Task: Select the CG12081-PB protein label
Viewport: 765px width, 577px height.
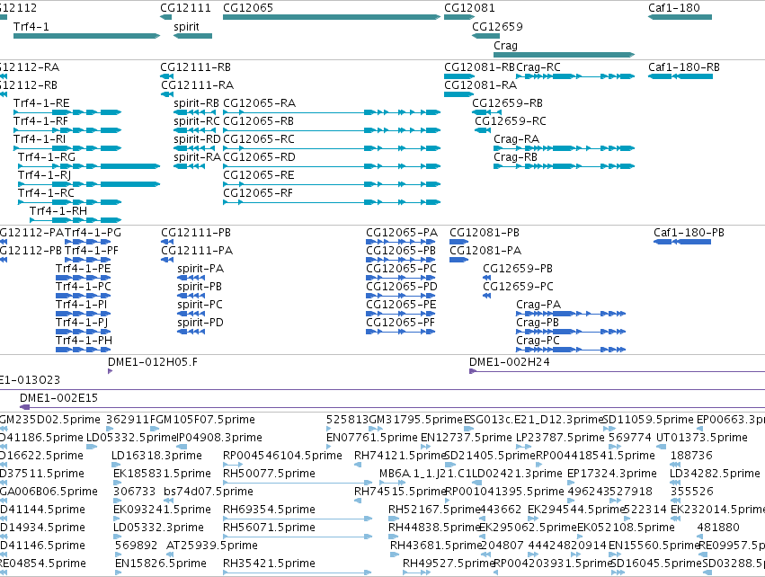Action: point(485,233)
